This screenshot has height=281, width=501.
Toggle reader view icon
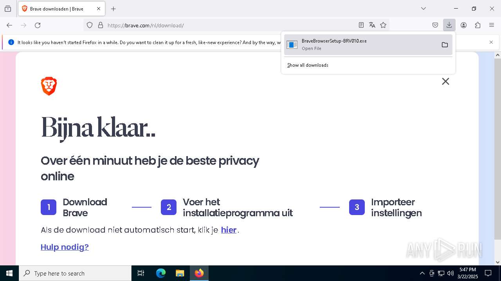click(361, 25)
